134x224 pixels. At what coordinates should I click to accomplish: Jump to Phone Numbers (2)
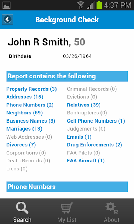pyautogui.click(x=30, y=105)
